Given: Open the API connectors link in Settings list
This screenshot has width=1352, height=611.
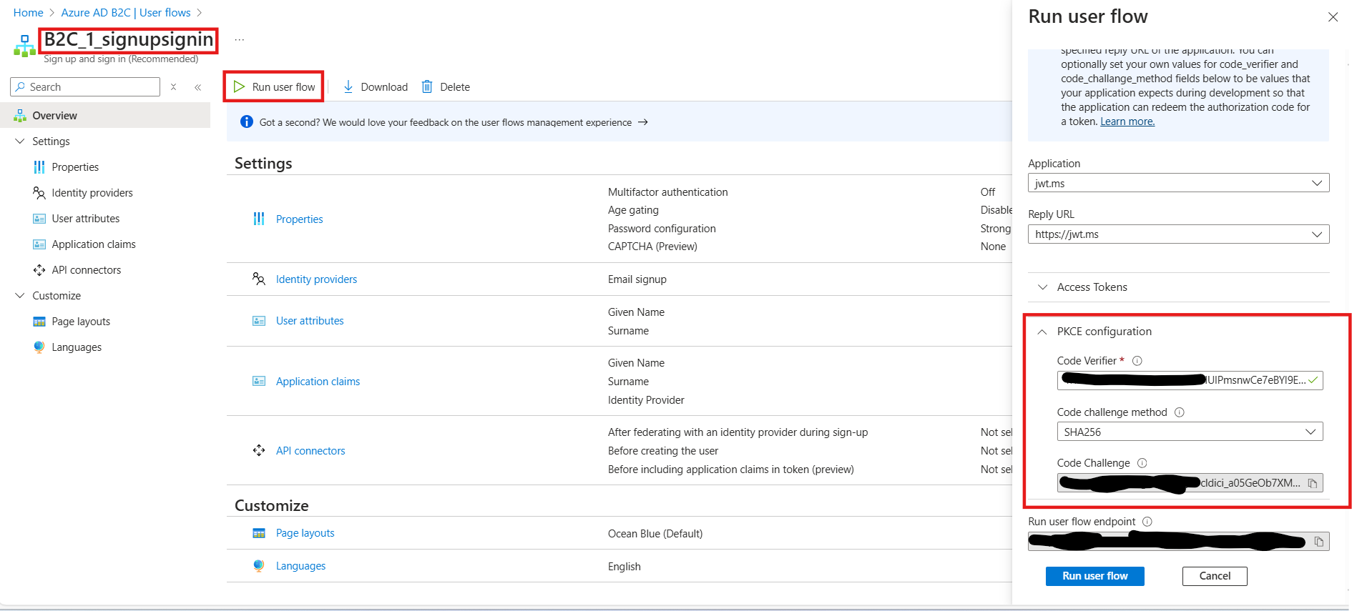Looking at the screenshot, I should pos(310,451).
